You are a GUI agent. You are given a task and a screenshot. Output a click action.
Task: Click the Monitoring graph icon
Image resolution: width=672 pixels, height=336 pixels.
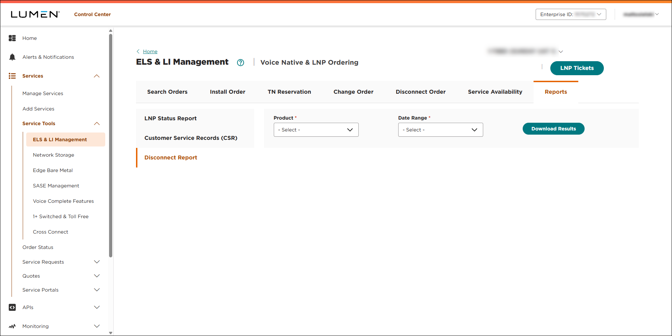pyautogui.click(x=12, y=326)
